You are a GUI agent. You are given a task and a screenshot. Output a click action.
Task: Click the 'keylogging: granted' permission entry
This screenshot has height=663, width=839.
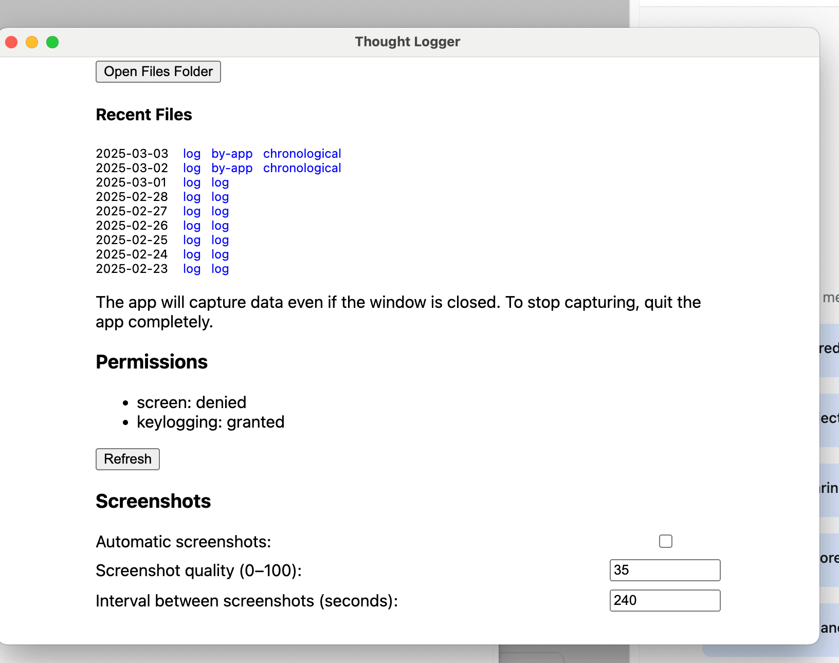pos(210,422)
